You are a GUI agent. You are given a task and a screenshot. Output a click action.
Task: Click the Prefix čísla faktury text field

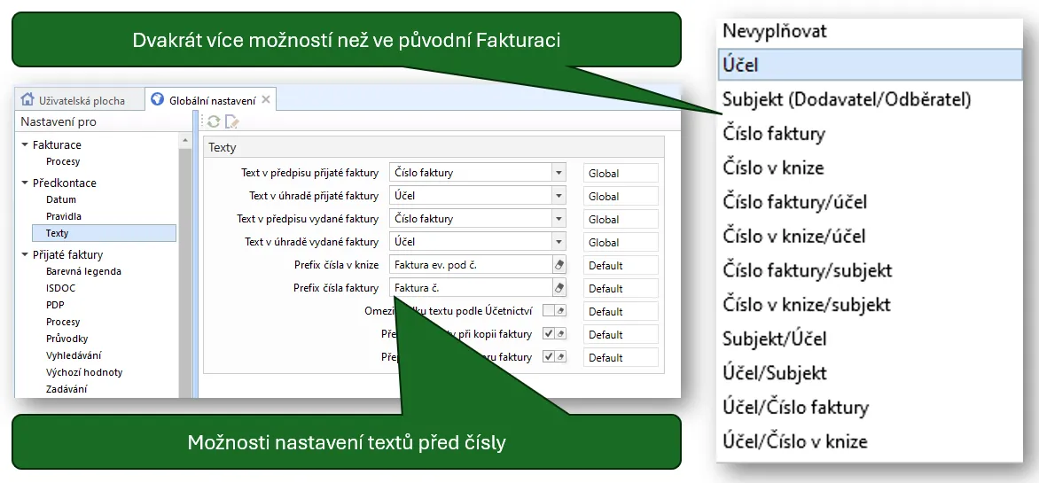click(x=470, y=287)
